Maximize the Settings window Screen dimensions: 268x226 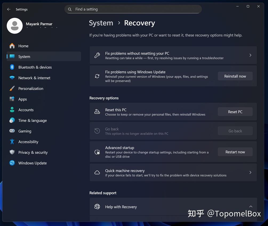coord(248,6)
